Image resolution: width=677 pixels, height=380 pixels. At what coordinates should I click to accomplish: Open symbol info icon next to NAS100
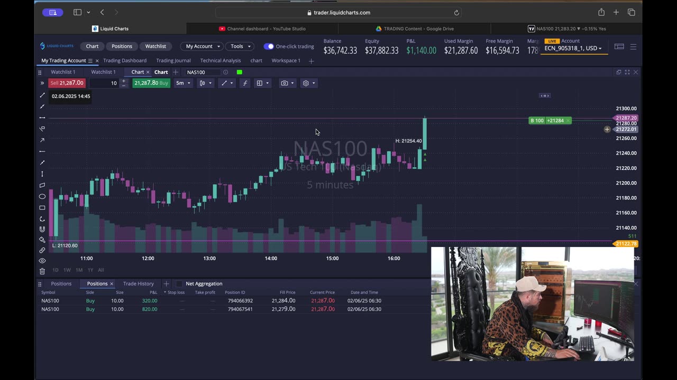coord(225,72)
